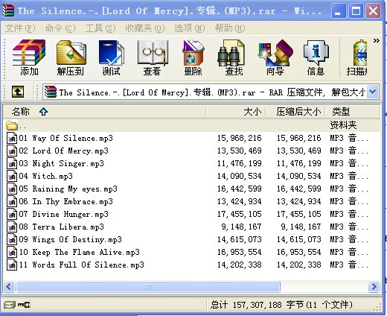Open the 选项(N) menu
The height and width of the screenshot is (316, 387).
pyautogui.click(x=190, y=28)
